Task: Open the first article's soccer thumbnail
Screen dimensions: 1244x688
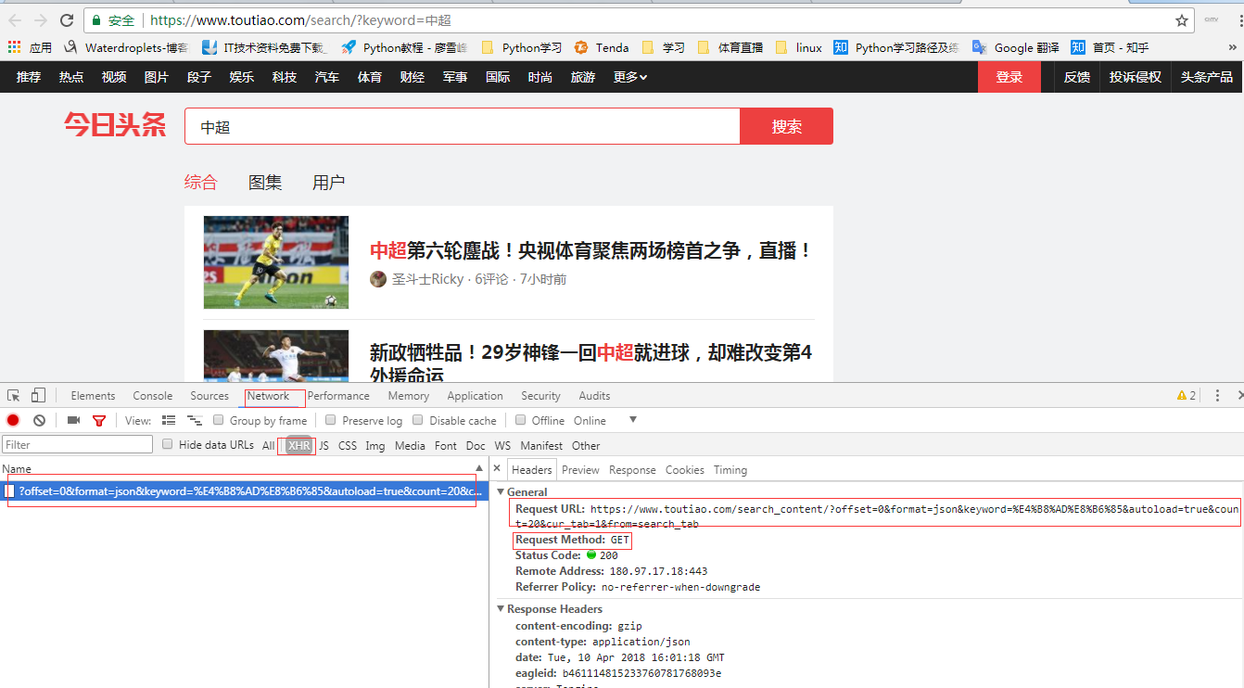Action: 276,262
